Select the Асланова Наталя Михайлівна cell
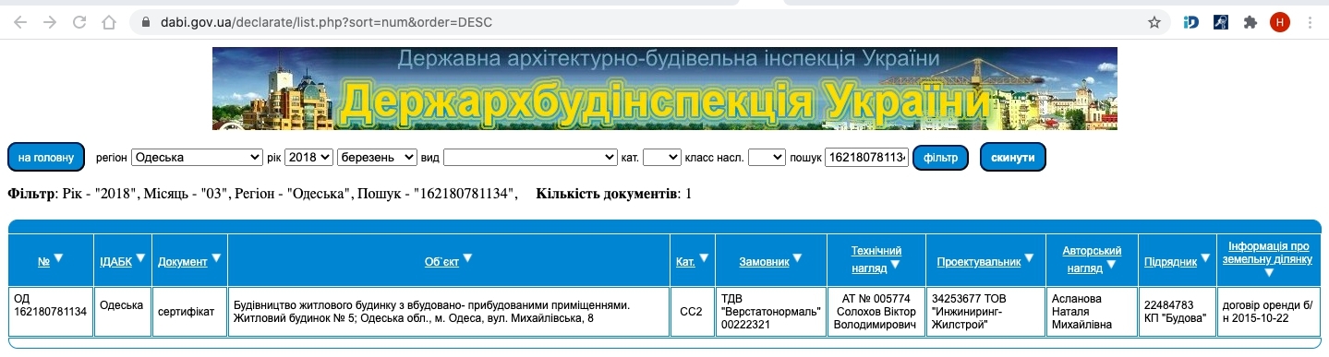The height and width of the screenshot is (357, 1329). 1092,312
